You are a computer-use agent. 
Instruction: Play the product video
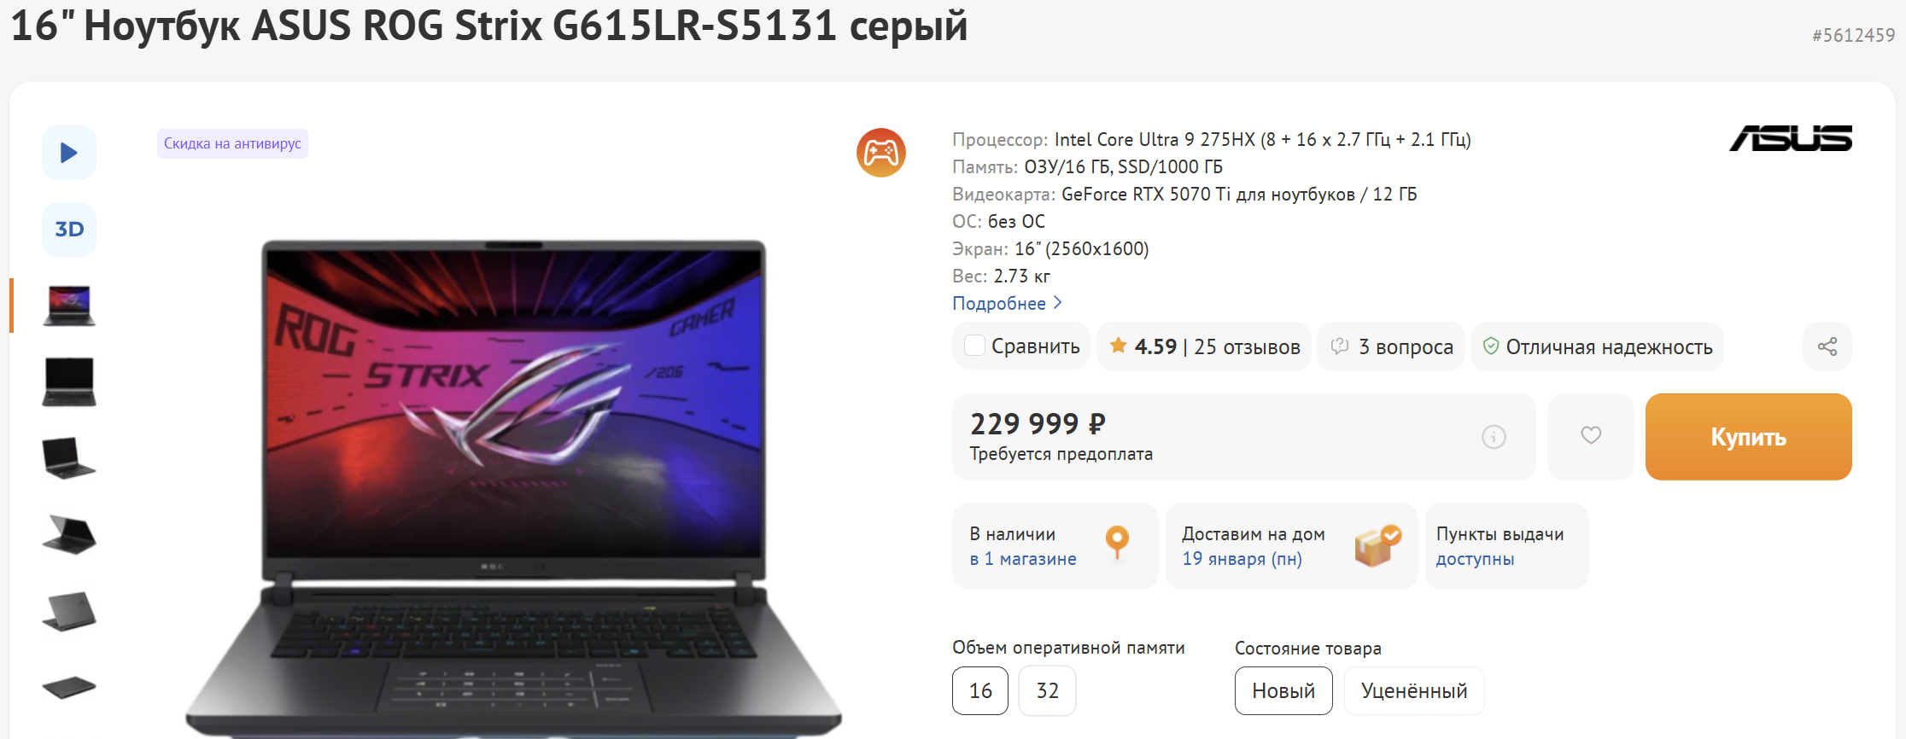coord(69,153)
